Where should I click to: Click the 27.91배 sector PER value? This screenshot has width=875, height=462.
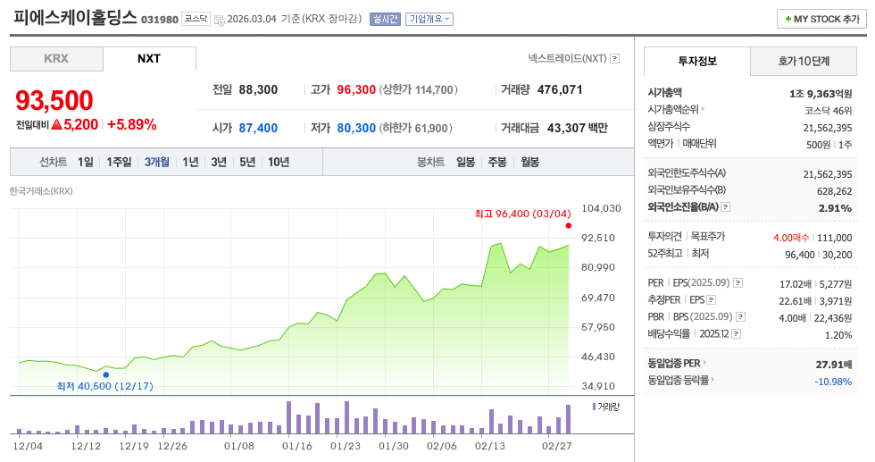pos(834,365)
